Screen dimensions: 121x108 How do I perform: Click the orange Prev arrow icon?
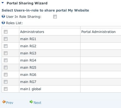[x=4, y=102]
